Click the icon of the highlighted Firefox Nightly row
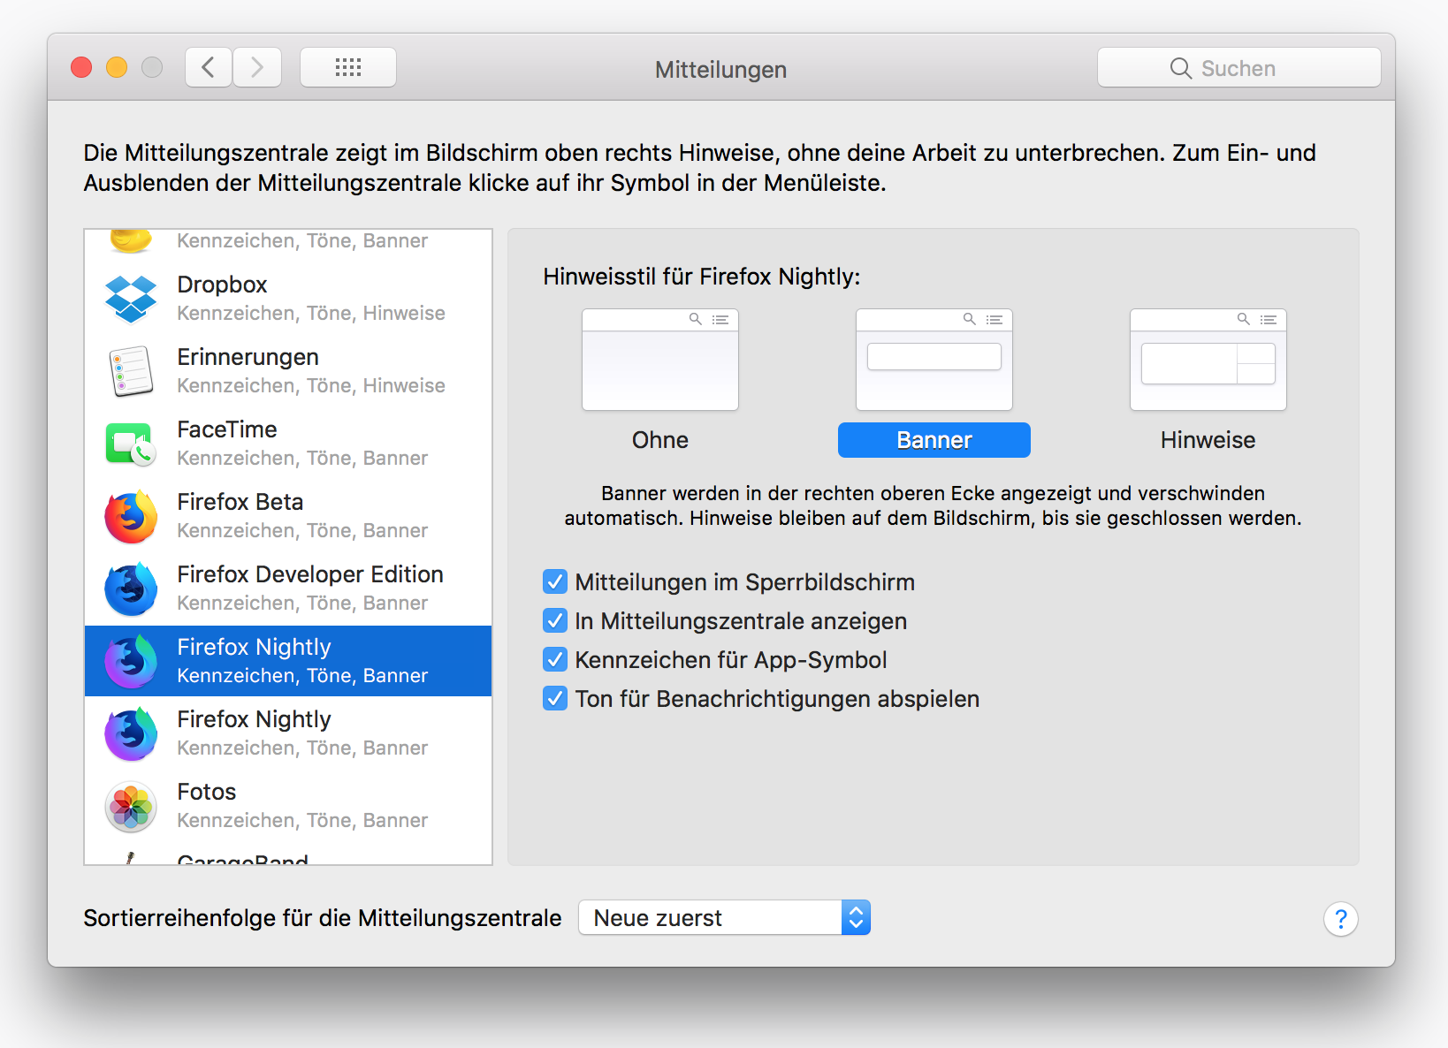The image size is (1448, 1048). click(131, 661)
